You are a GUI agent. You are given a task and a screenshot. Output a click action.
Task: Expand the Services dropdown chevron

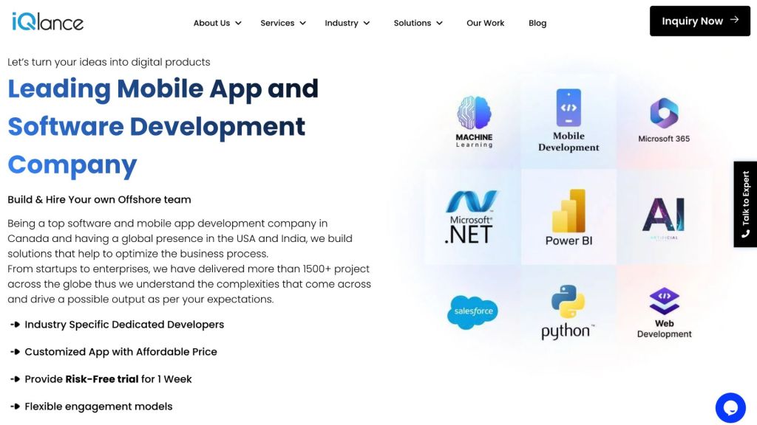[302, 23]
